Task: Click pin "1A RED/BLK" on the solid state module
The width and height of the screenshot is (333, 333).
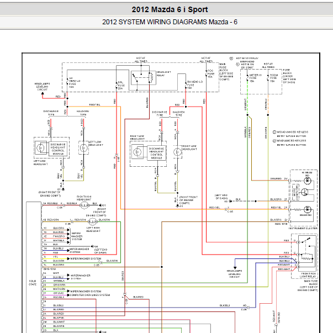Action: point(51,203)
